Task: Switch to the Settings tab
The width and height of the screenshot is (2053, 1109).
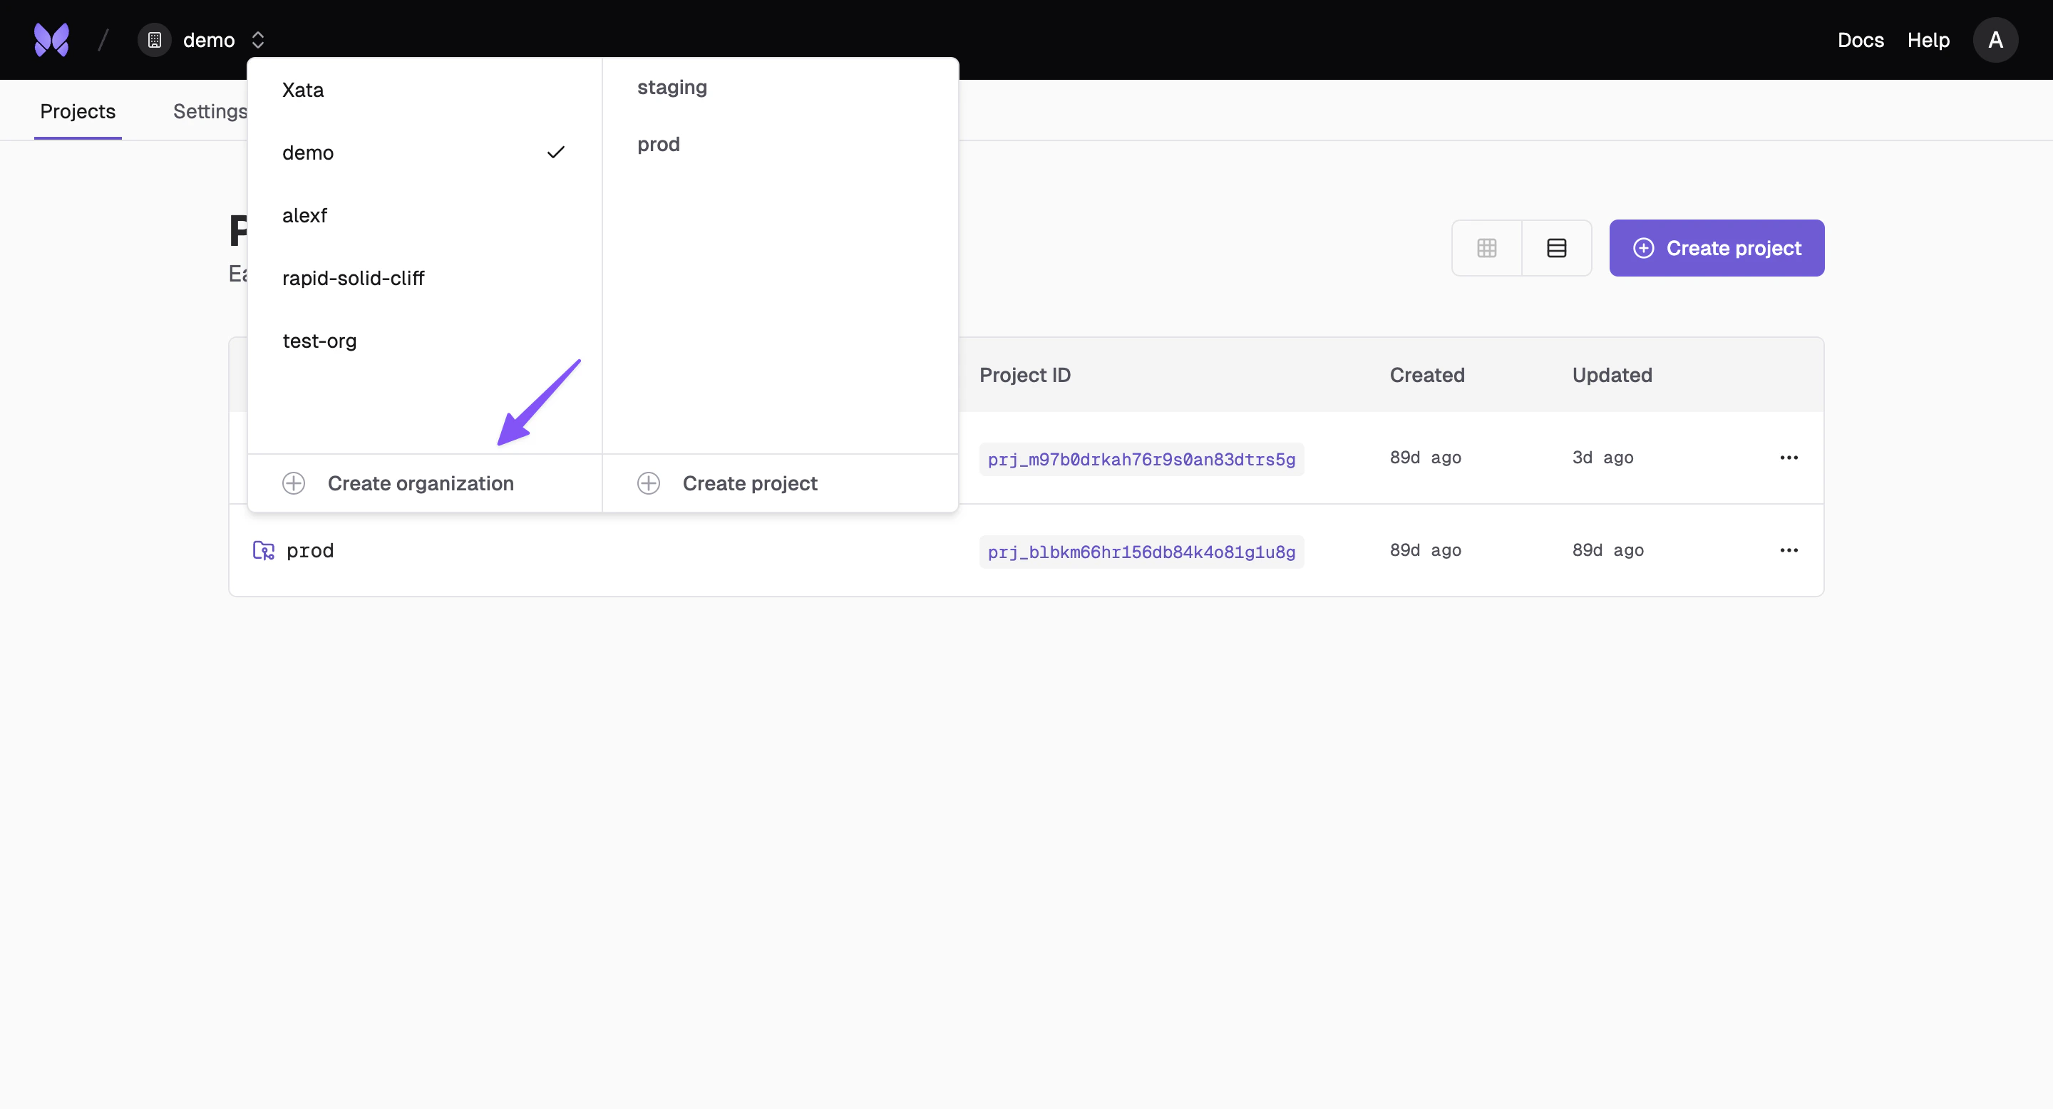Action: (x=210, y=110)
